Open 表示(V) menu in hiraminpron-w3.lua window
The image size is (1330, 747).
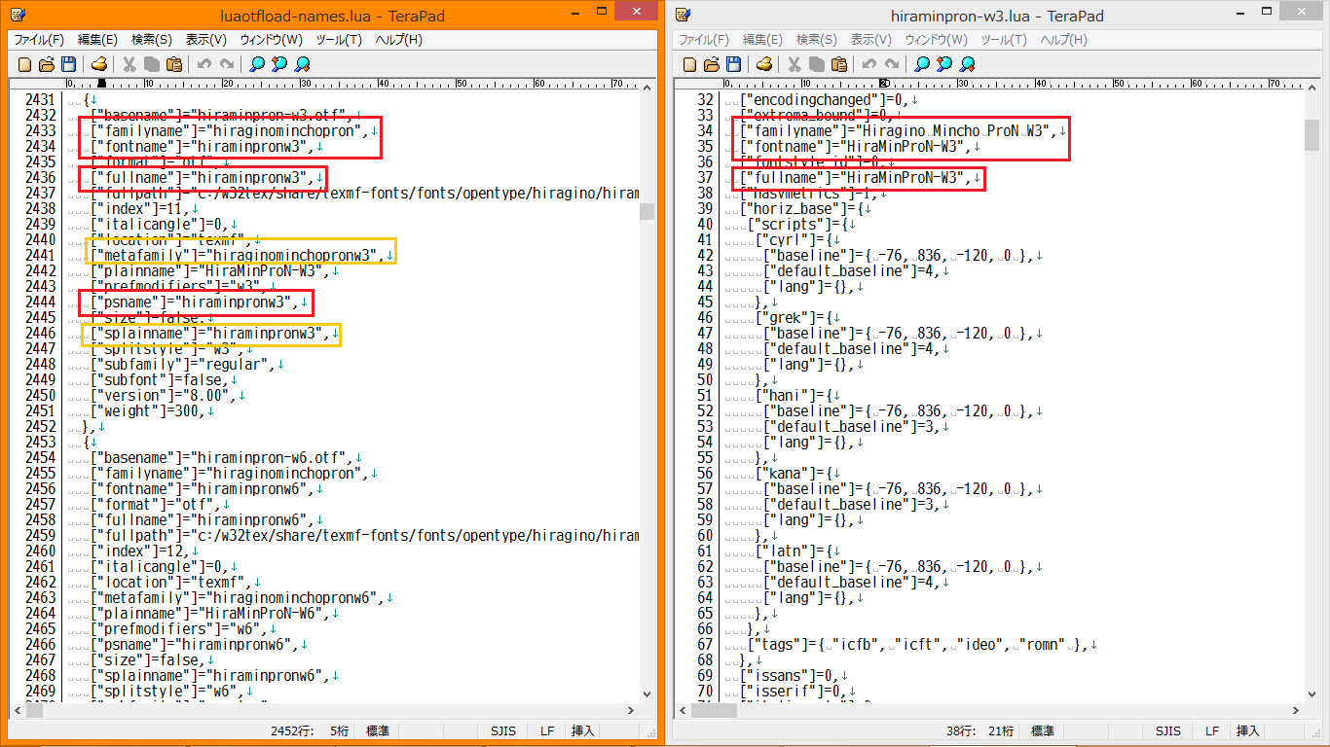coord(870,40)
